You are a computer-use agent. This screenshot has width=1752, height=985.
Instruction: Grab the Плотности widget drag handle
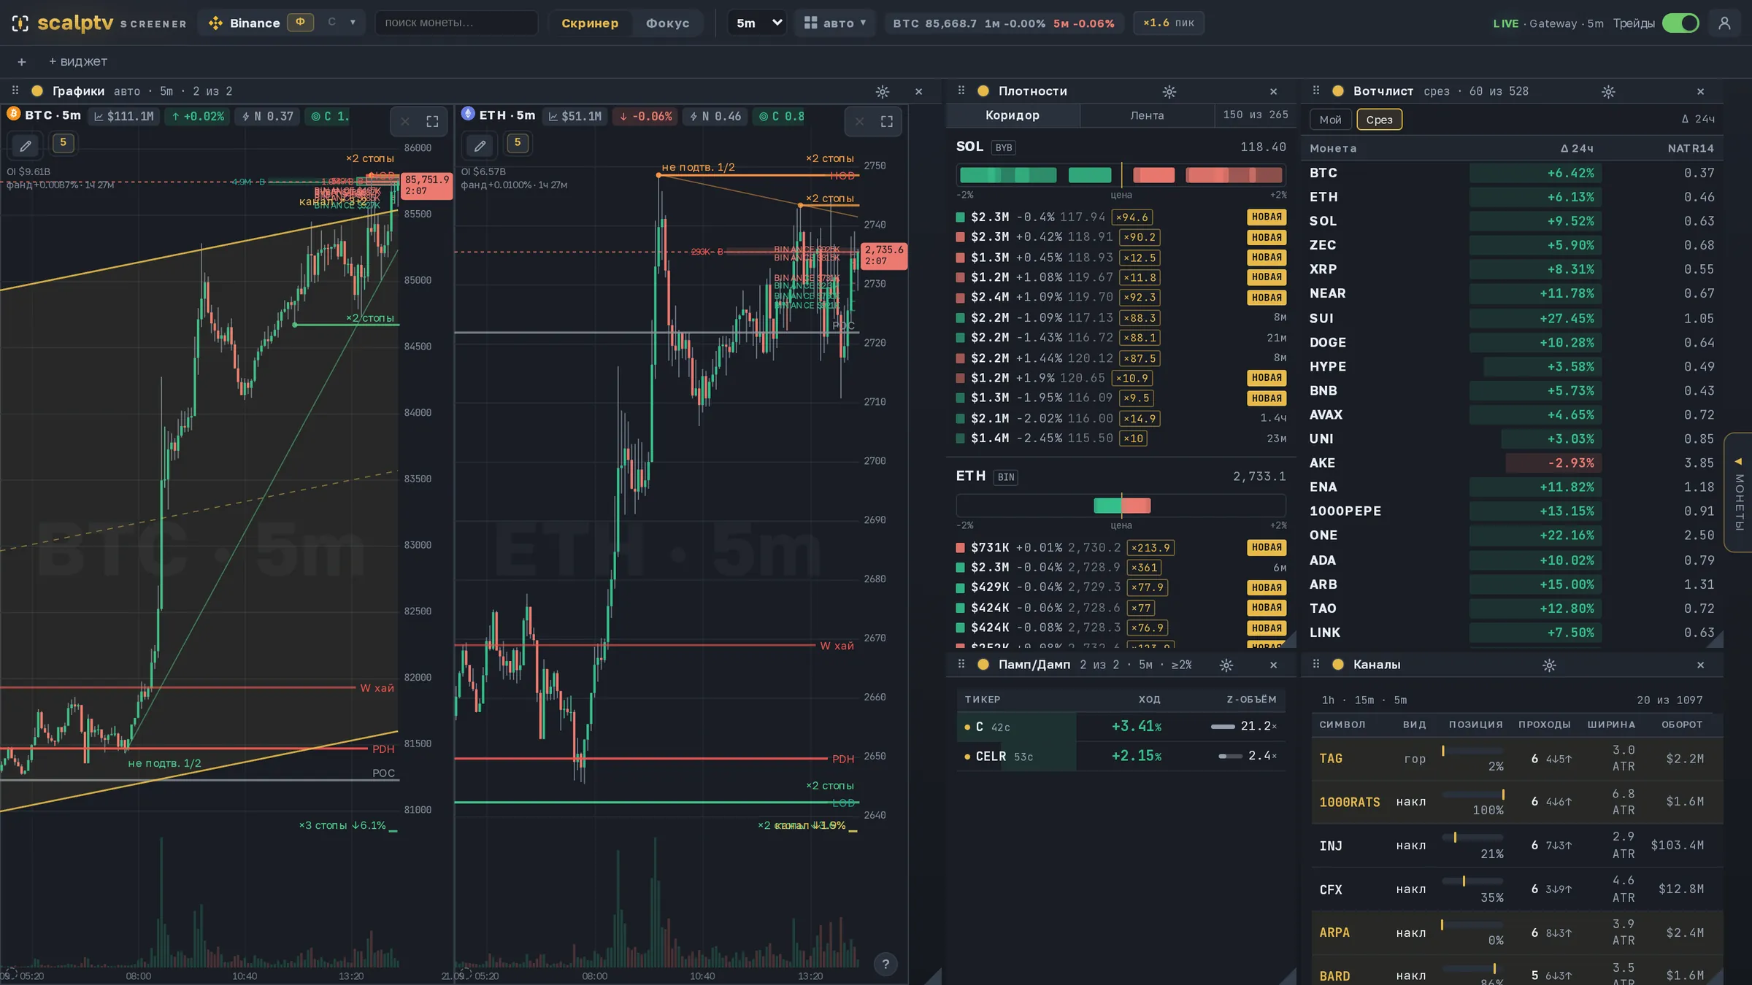click(x=961, y=91)
